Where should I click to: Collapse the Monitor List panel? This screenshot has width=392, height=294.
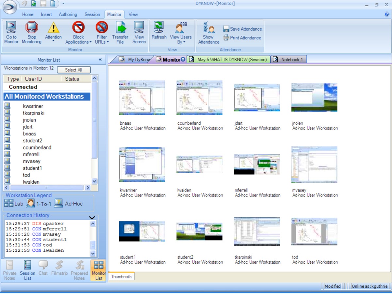pos(100,60)
